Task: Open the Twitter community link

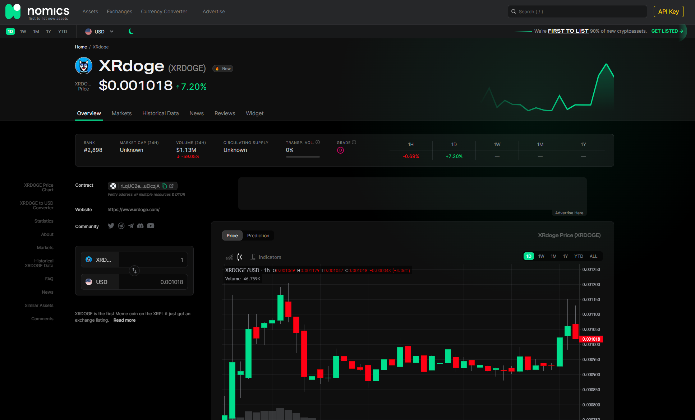Action: click(x=111, y=226)
